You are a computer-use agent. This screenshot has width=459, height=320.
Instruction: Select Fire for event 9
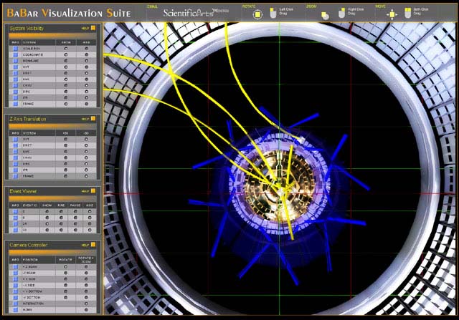tap(61, 218)
